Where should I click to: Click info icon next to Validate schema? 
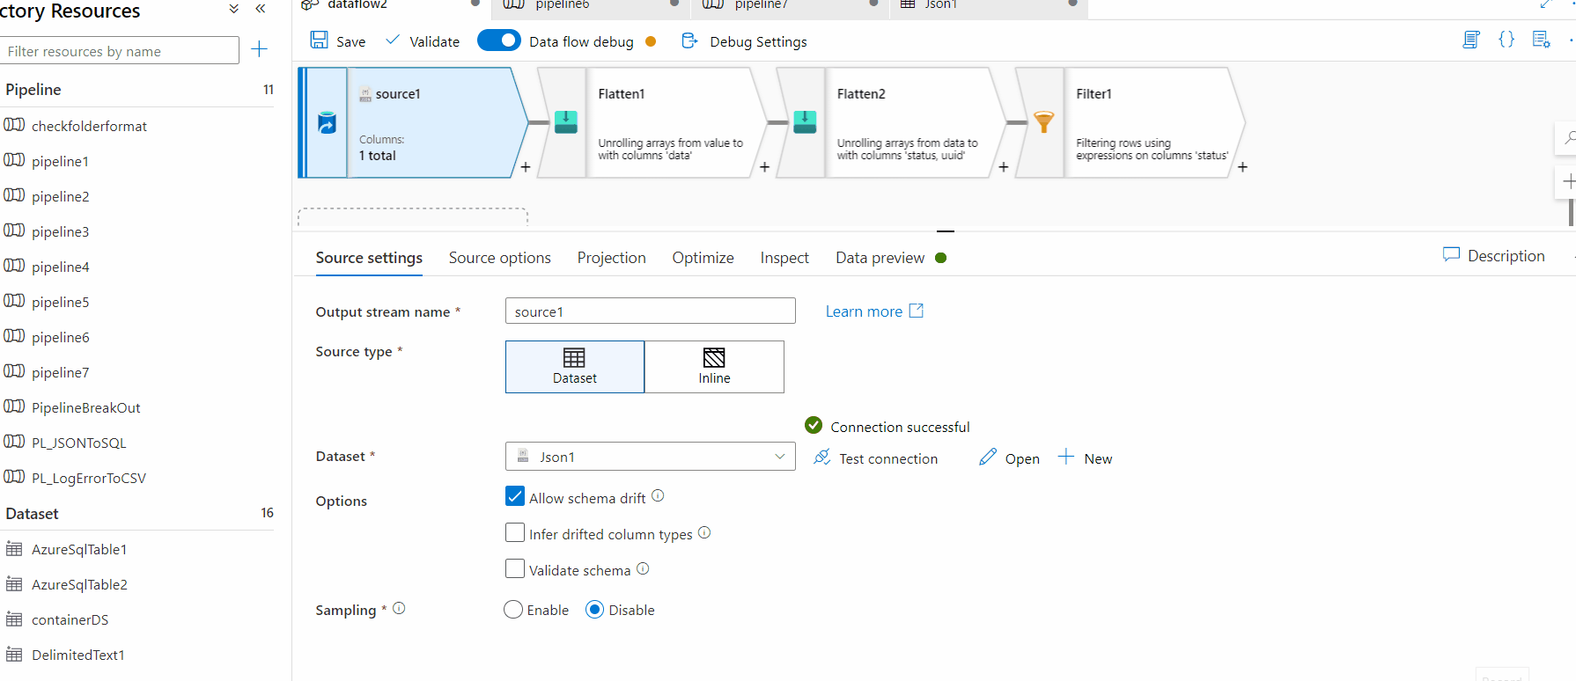pos(643,568)
